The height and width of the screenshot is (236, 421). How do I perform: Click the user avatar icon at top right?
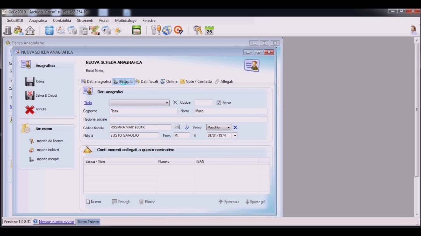414,30
